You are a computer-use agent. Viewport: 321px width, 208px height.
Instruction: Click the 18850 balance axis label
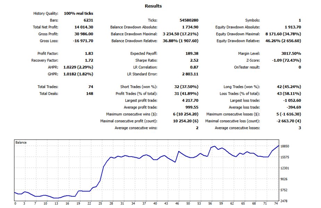pyautogui.click(x=285, y=146)
